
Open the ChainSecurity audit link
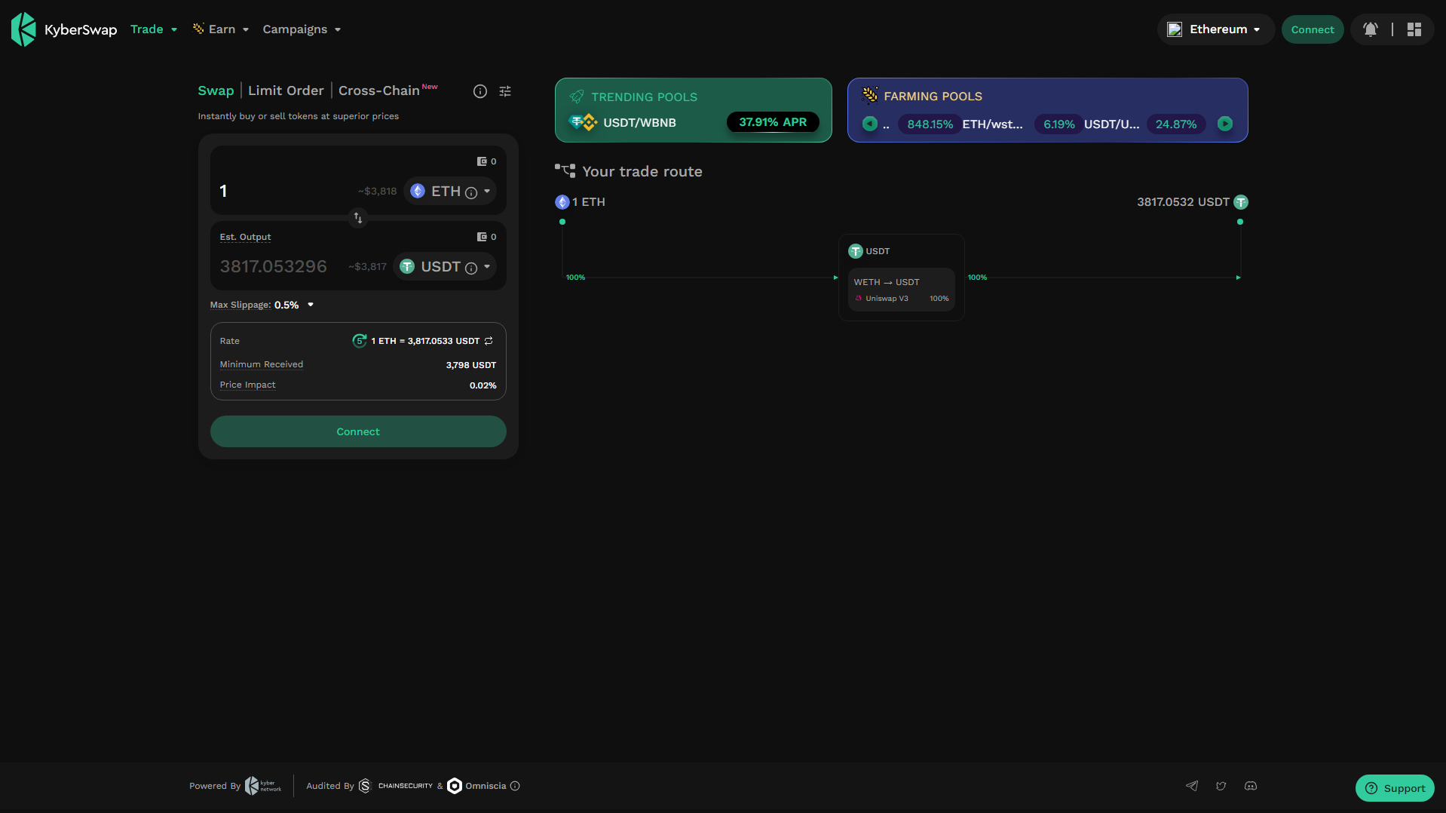(x=396, y=786)
